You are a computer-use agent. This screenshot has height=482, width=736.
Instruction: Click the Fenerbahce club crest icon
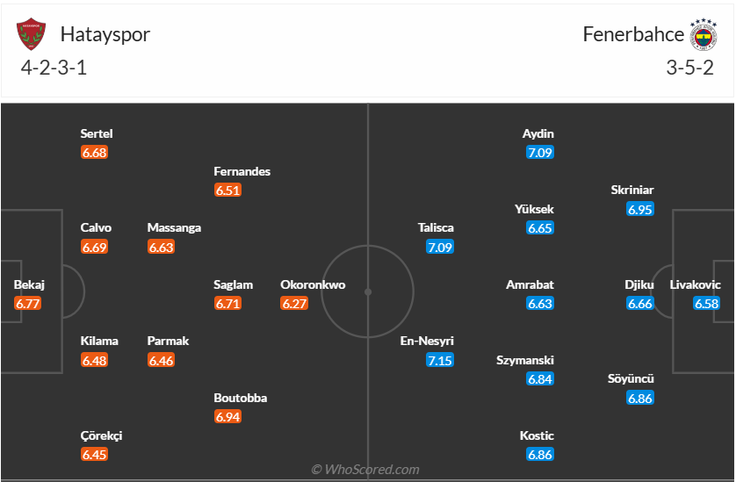pyautogui.click(x=703, y=35)
